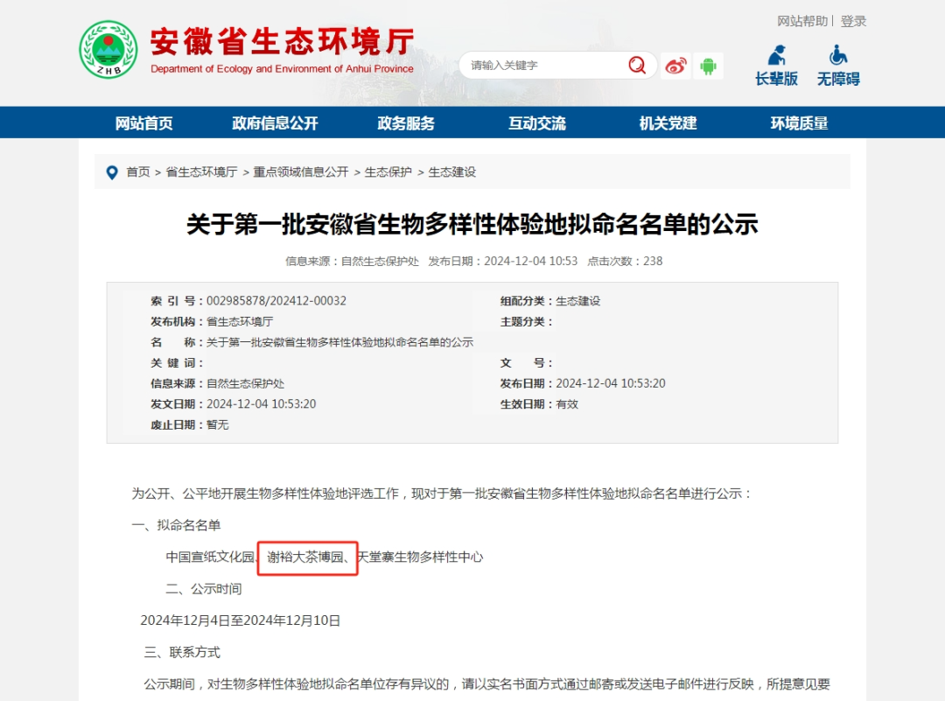
Task: Click the green Android app icon
Action: coord(708,66)
